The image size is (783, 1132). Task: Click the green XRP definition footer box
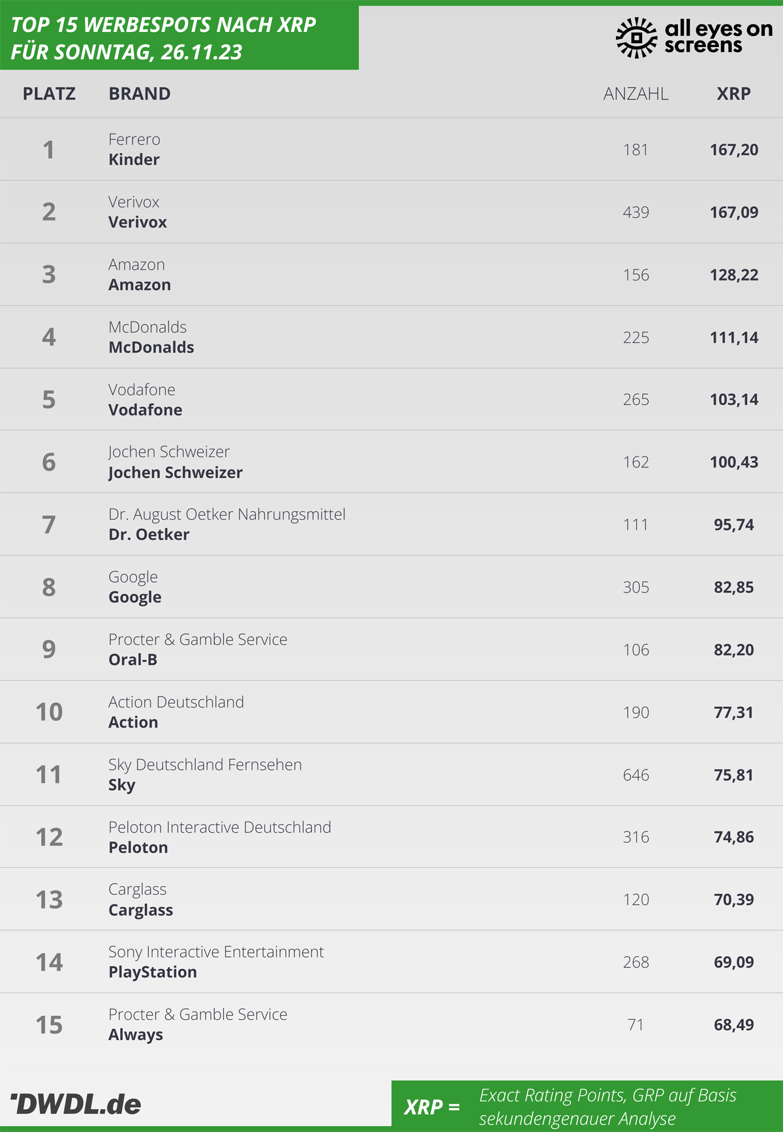coord(587,1106)
